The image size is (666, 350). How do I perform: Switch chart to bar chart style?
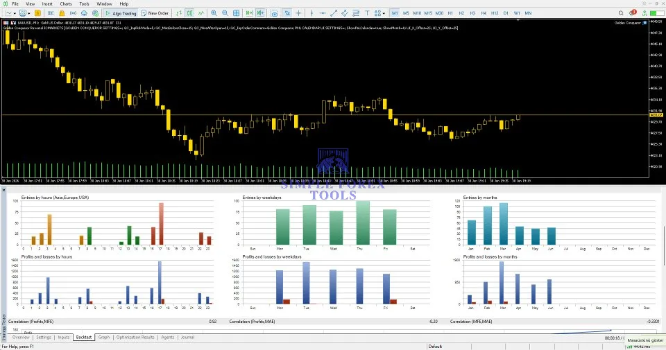[179, 13]
